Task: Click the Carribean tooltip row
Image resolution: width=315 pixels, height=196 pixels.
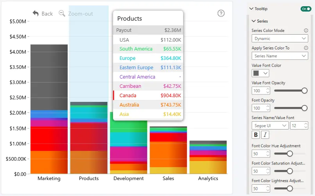Action: point(148,86)
